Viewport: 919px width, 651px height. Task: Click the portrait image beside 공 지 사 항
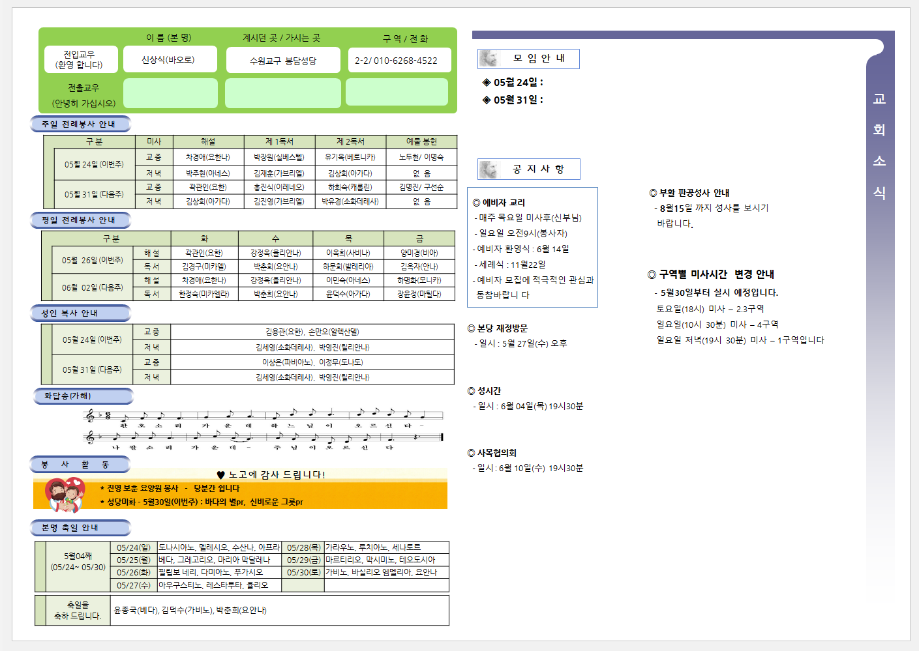[x=489, y=169]
